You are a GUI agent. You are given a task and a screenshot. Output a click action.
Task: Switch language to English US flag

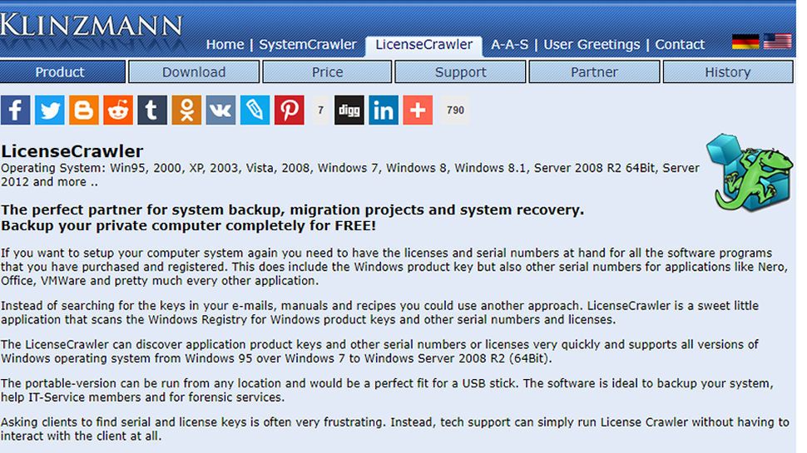[778, 42]
